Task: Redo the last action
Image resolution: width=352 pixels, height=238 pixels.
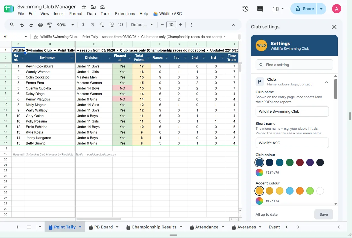Action: [31, 25]
